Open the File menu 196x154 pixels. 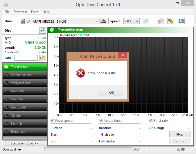click(7, 12)
